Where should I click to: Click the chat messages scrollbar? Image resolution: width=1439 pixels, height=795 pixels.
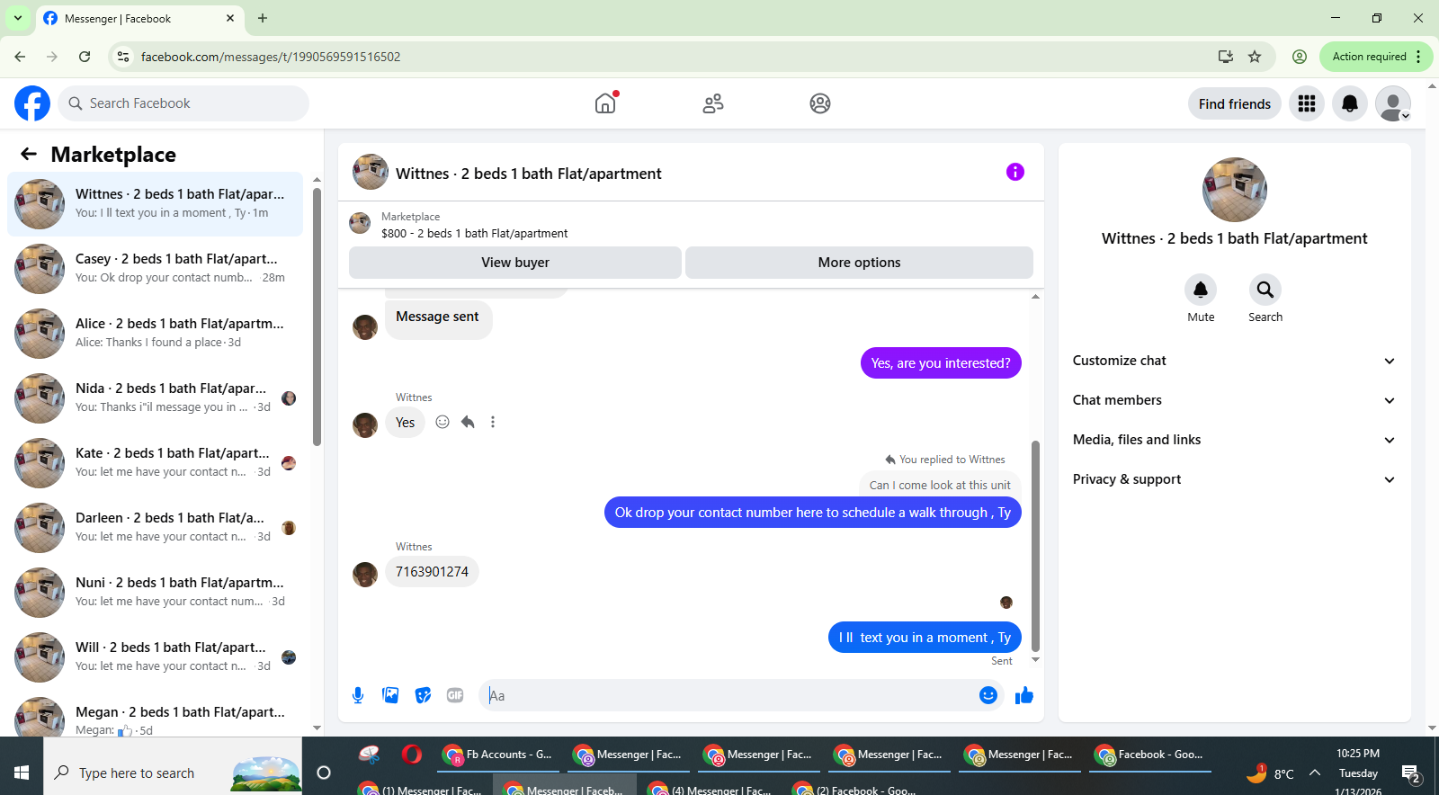tap(1035, 546)
